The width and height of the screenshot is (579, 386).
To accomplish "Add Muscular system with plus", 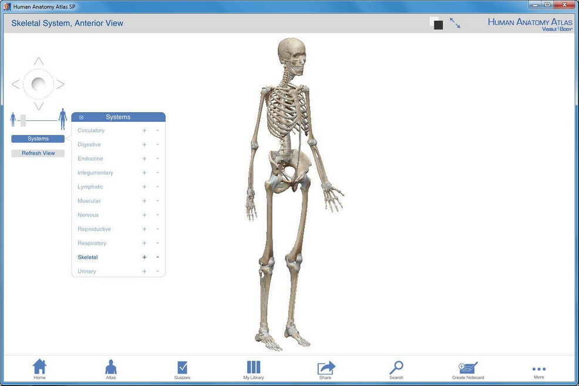I will pos(144,201).
